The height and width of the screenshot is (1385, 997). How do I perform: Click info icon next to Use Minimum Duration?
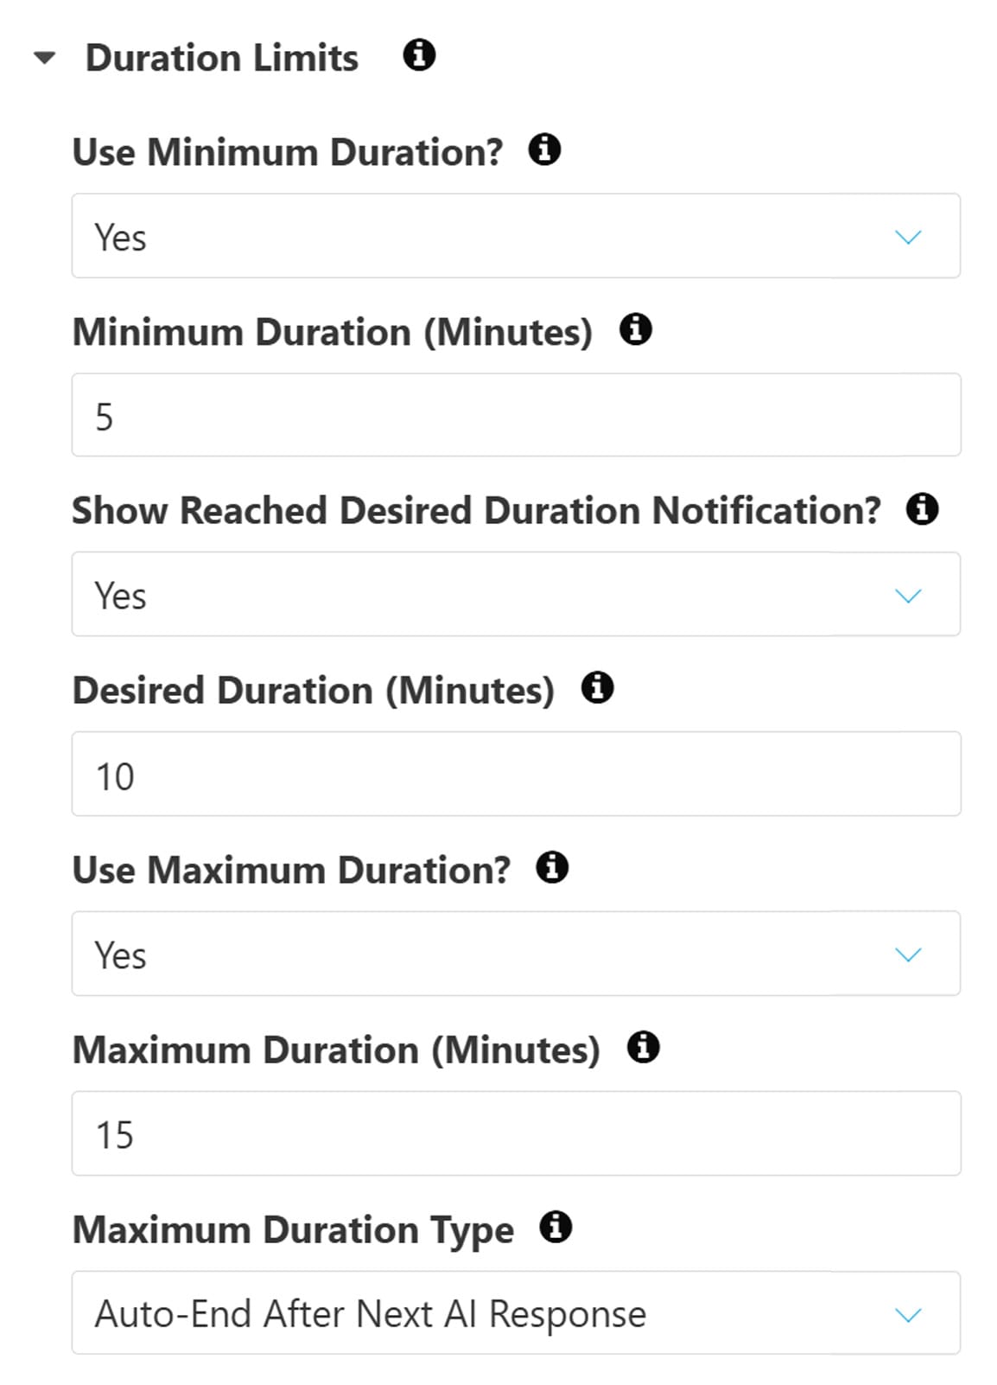tap(544, 150)
